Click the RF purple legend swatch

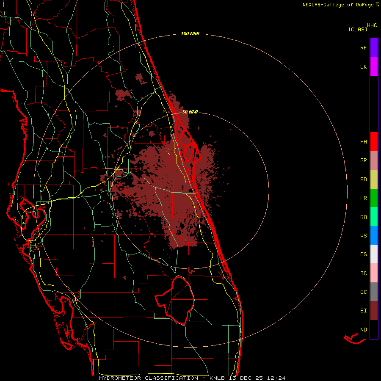coord(374,47)
